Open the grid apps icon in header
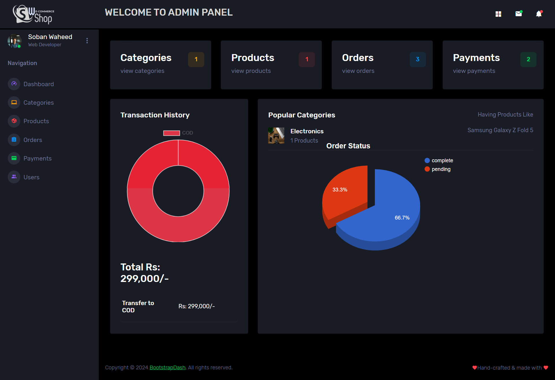 tap(498, 14)
